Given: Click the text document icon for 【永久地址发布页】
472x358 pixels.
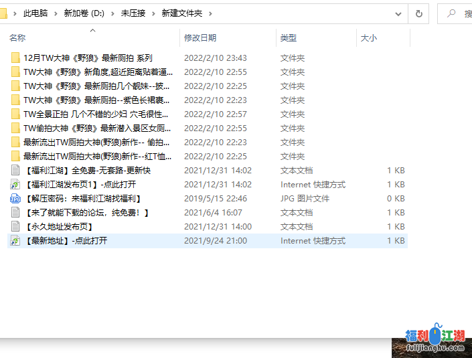Looking at the screenshot, I should pyautogui.click(x=16, y=227).
